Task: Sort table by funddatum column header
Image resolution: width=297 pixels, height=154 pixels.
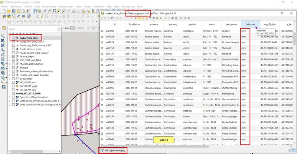Action: [134, 24]
